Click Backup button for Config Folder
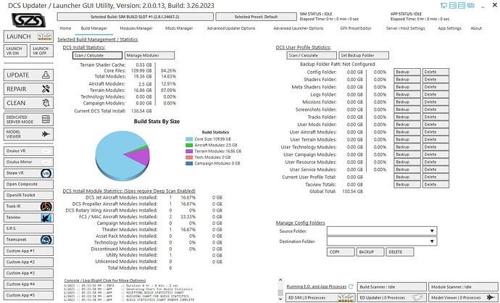This screenshot has width=500, height=303. 407,72
